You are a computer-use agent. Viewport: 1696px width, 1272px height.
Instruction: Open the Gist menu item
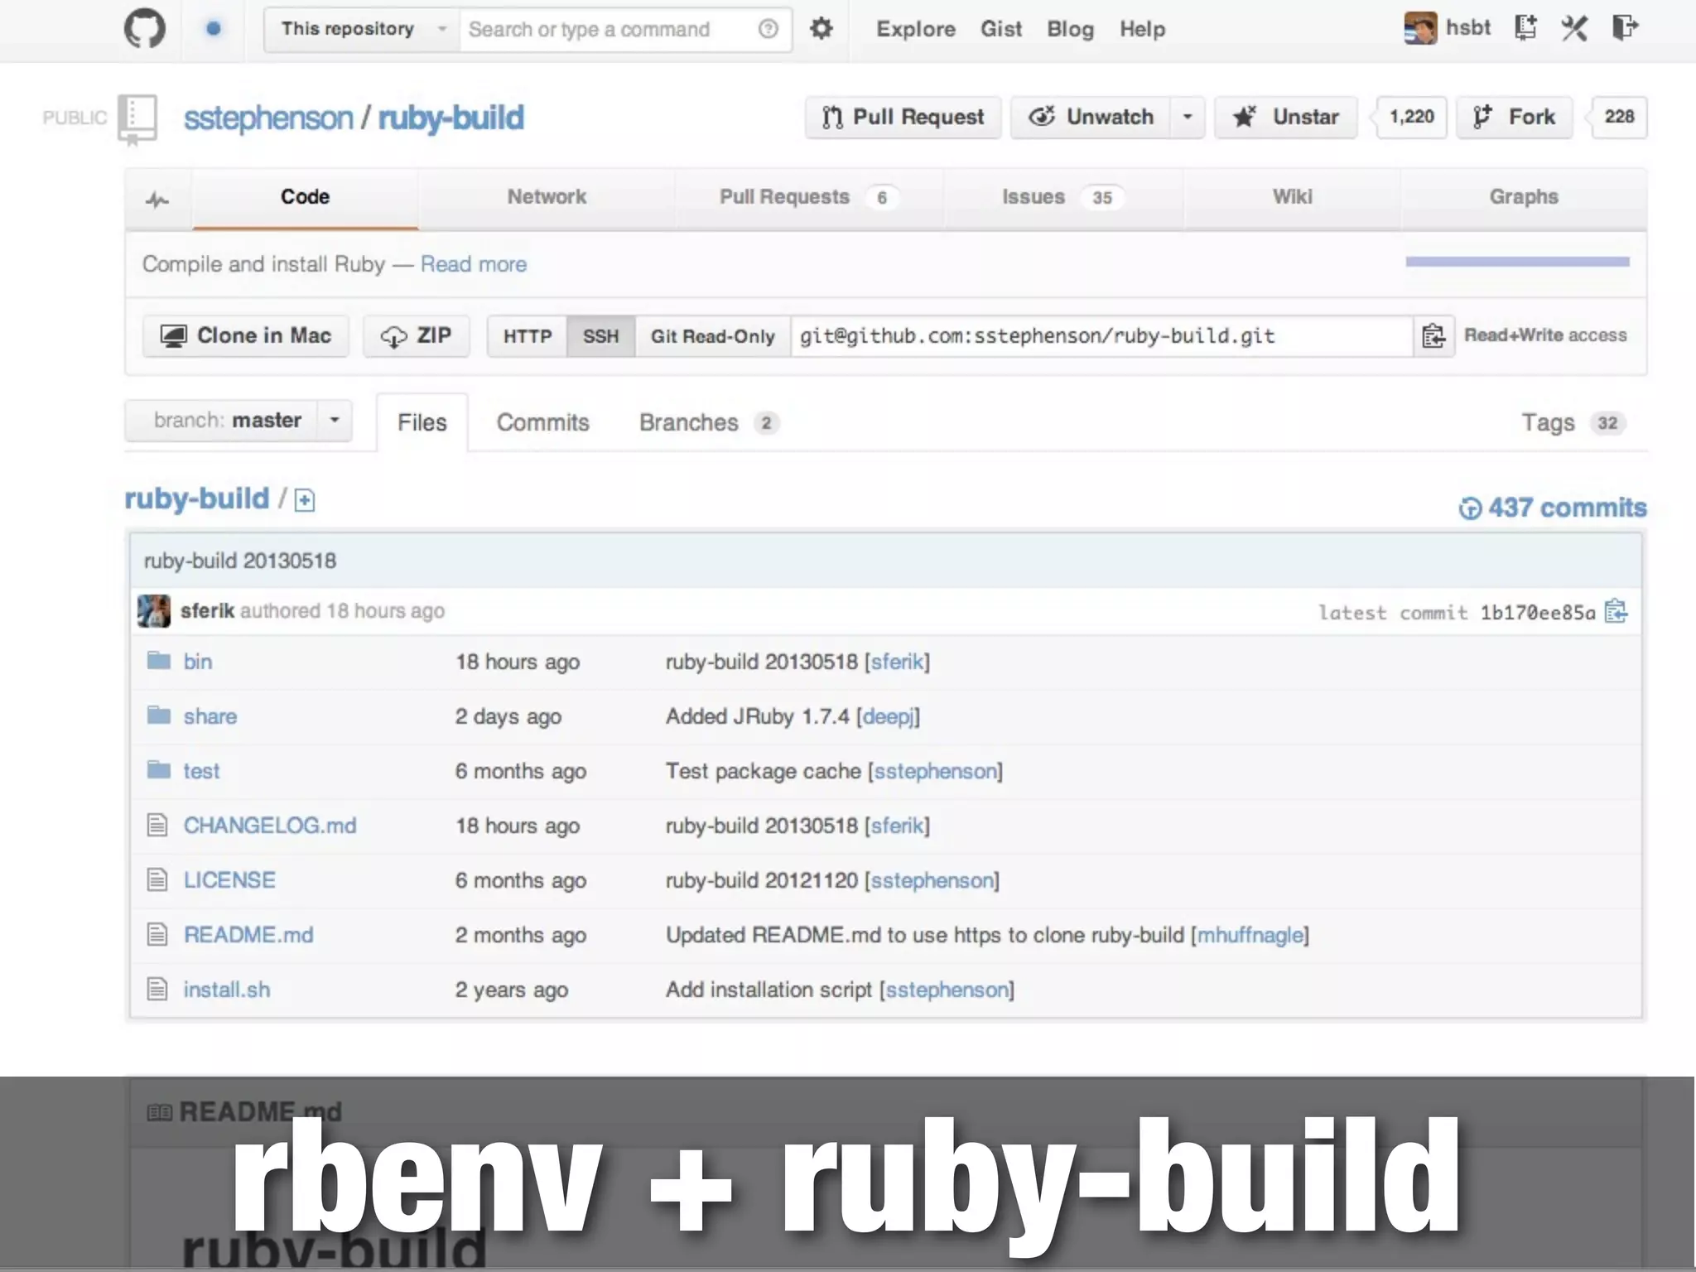tap(1001, 29)
